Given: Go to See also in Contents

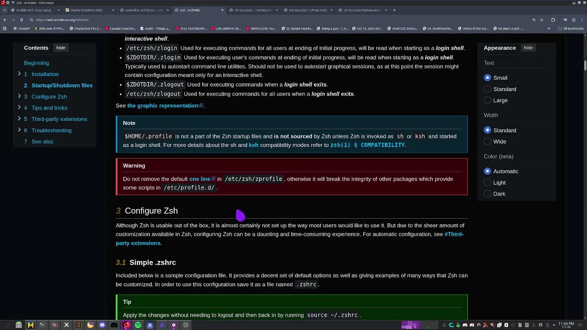Looking at the screenshot, I should pos(42,142).
